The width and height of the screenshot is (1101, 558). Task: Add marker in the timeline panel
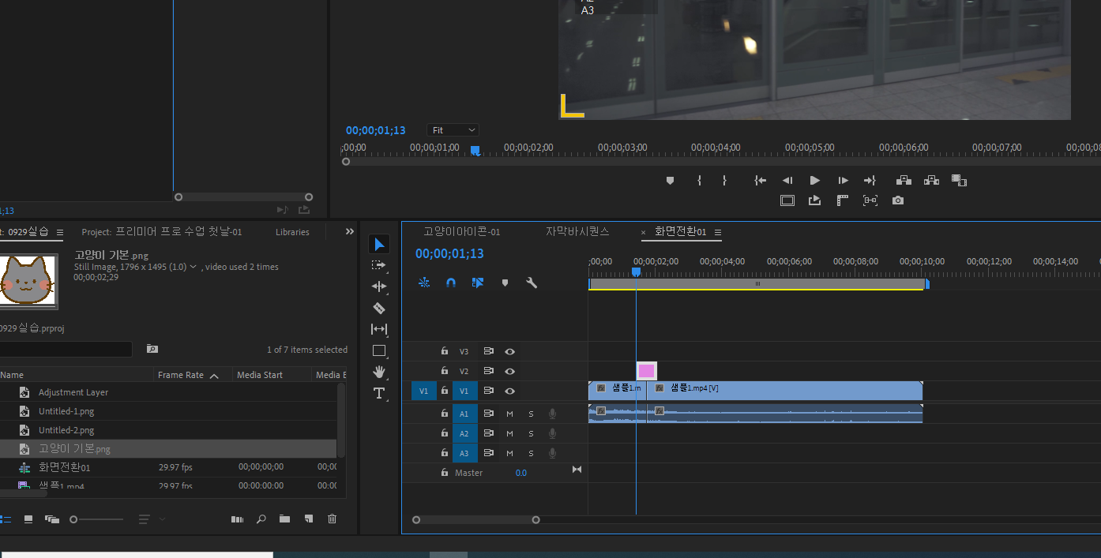505,283
